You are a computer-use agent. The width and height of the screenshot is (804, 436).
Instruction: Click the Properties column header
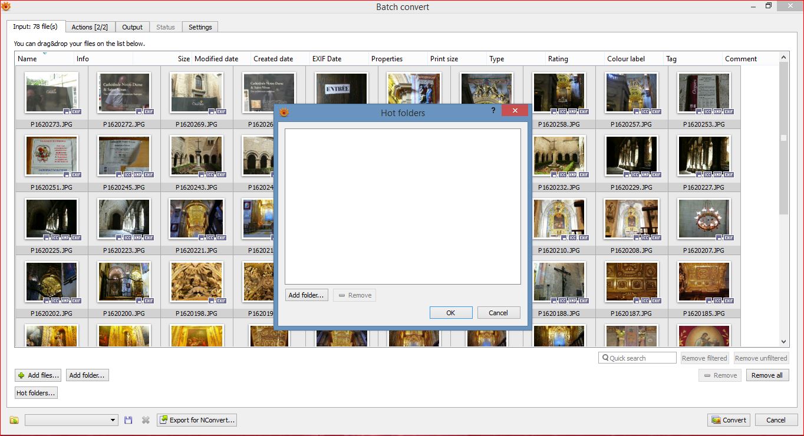tap(398, 59)
